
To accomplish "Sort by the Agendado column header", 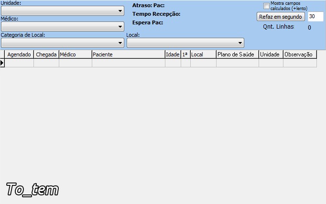I will click(x=19, y=54).
